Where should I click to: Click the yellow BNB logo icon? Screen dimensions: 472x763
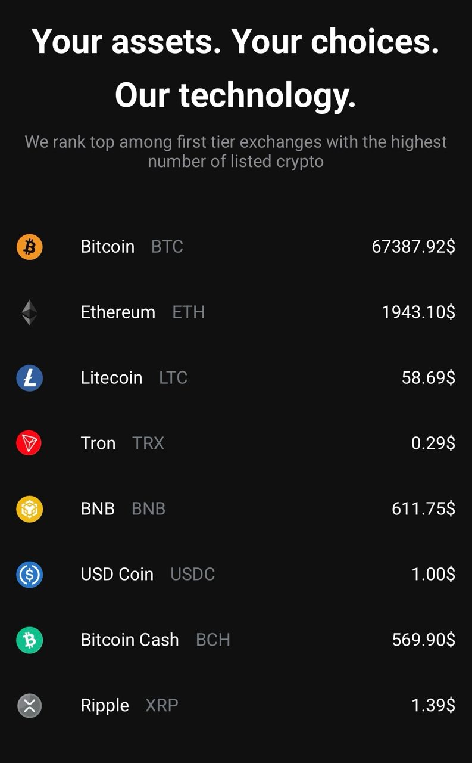click(x=29, y=509)
